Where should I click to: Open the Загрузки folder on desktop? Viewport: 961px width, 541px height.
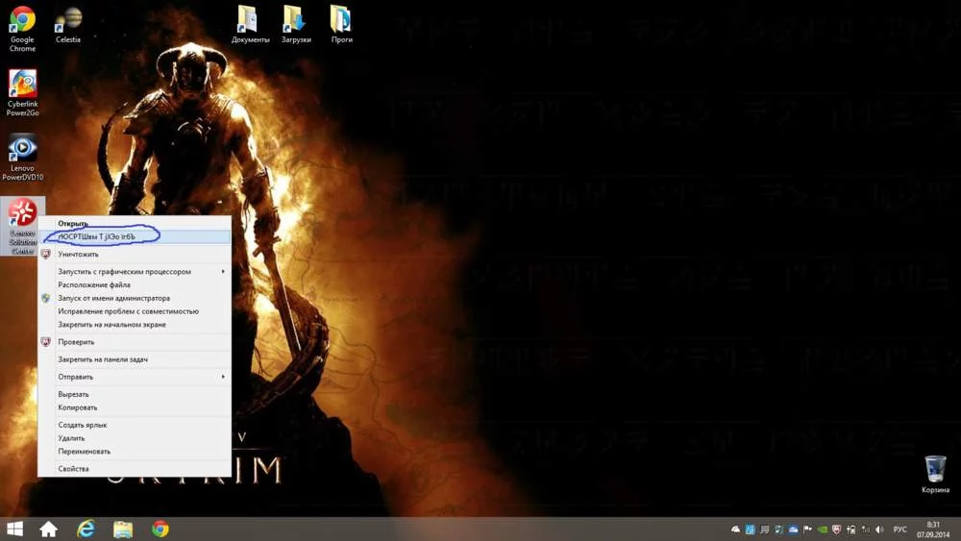click(x=296, y=25)
